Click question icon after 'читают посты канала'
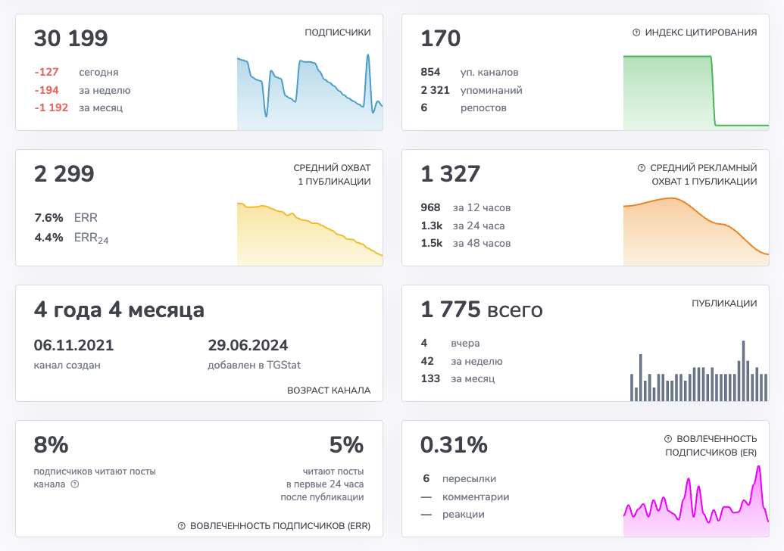784x551 pixels. click(x=75, y=484)
